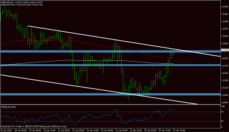
Task: Select the 1.6340 price axis label
Action: 225,22
